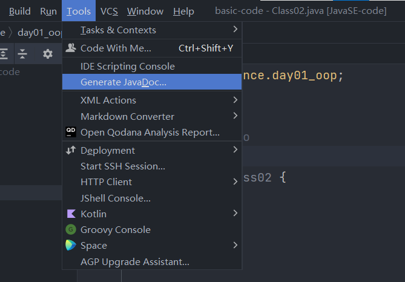Open the VCS menu
This screenshot has width=405, height=282.
point(109,11)
